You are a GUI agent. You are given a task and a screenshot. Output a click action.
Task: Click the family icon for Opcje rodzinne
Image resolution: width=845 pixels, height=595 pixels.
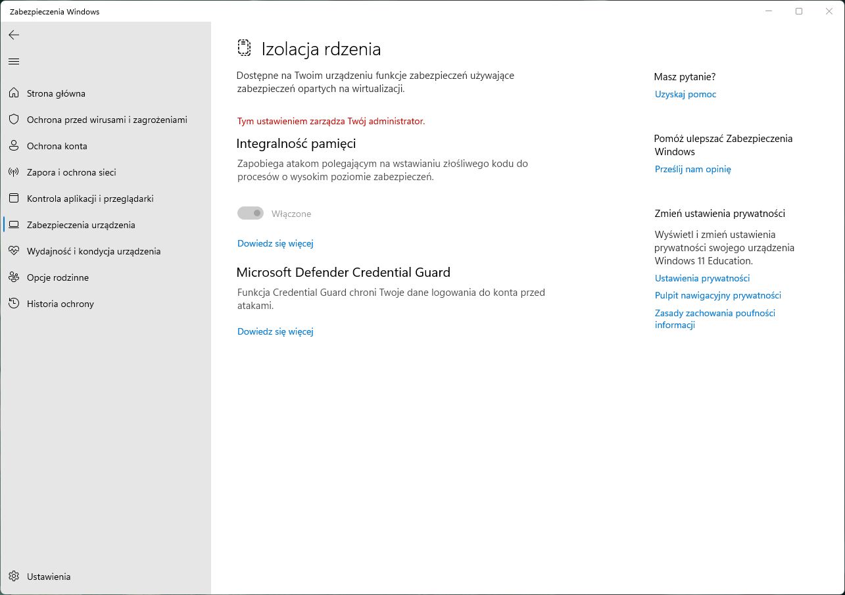coord(14,277)
